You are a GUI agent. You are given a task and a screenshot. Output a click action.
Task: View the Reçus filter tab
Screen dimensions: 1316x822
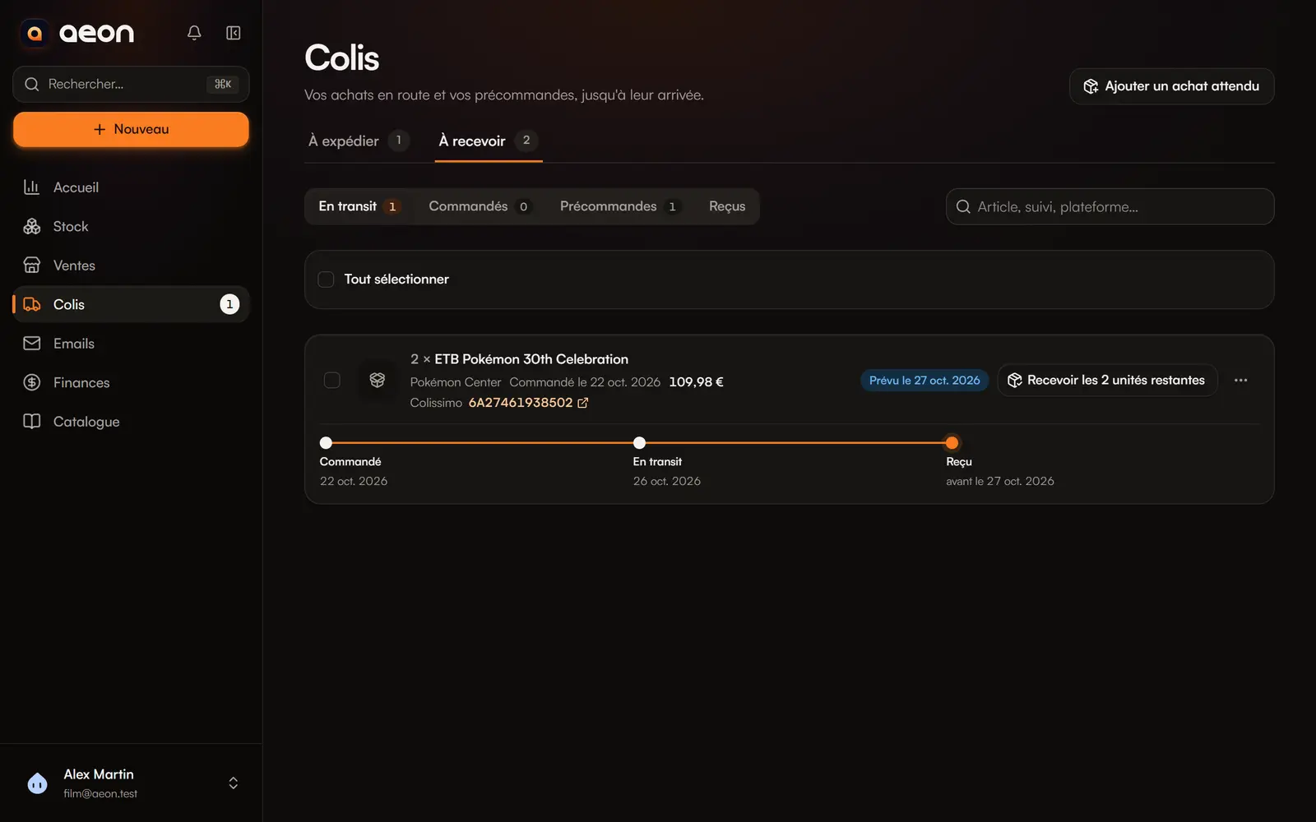coord(727,206)
